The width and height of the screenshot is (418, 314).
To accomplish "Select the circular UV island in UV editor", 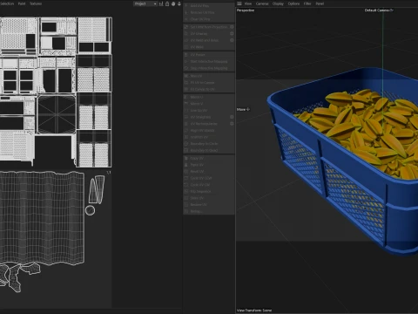I will [90, 210].
